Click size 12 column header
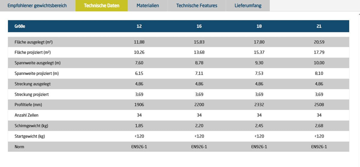This screenshot has height=167, width=360. click(x=139, y=26)
